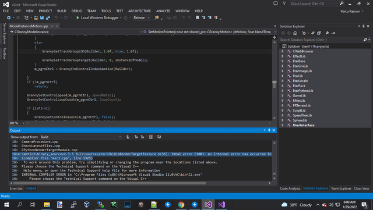373x210 pixels.
Task: Click Sync with Active Document icon
Action: (313, 33)
